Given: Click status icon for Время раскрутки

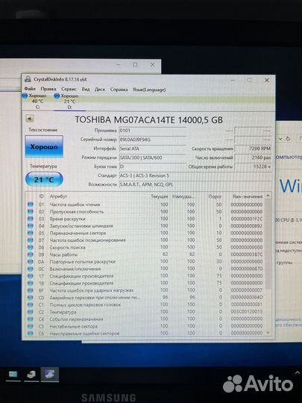Looking at the screenshot, I should [31, 219].
